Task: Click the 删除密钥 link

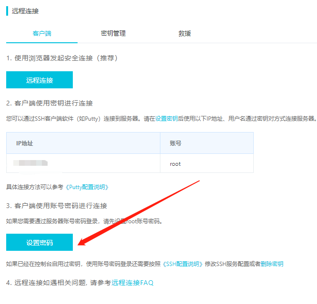Action: pyautogui.click(x=272, y=264)
